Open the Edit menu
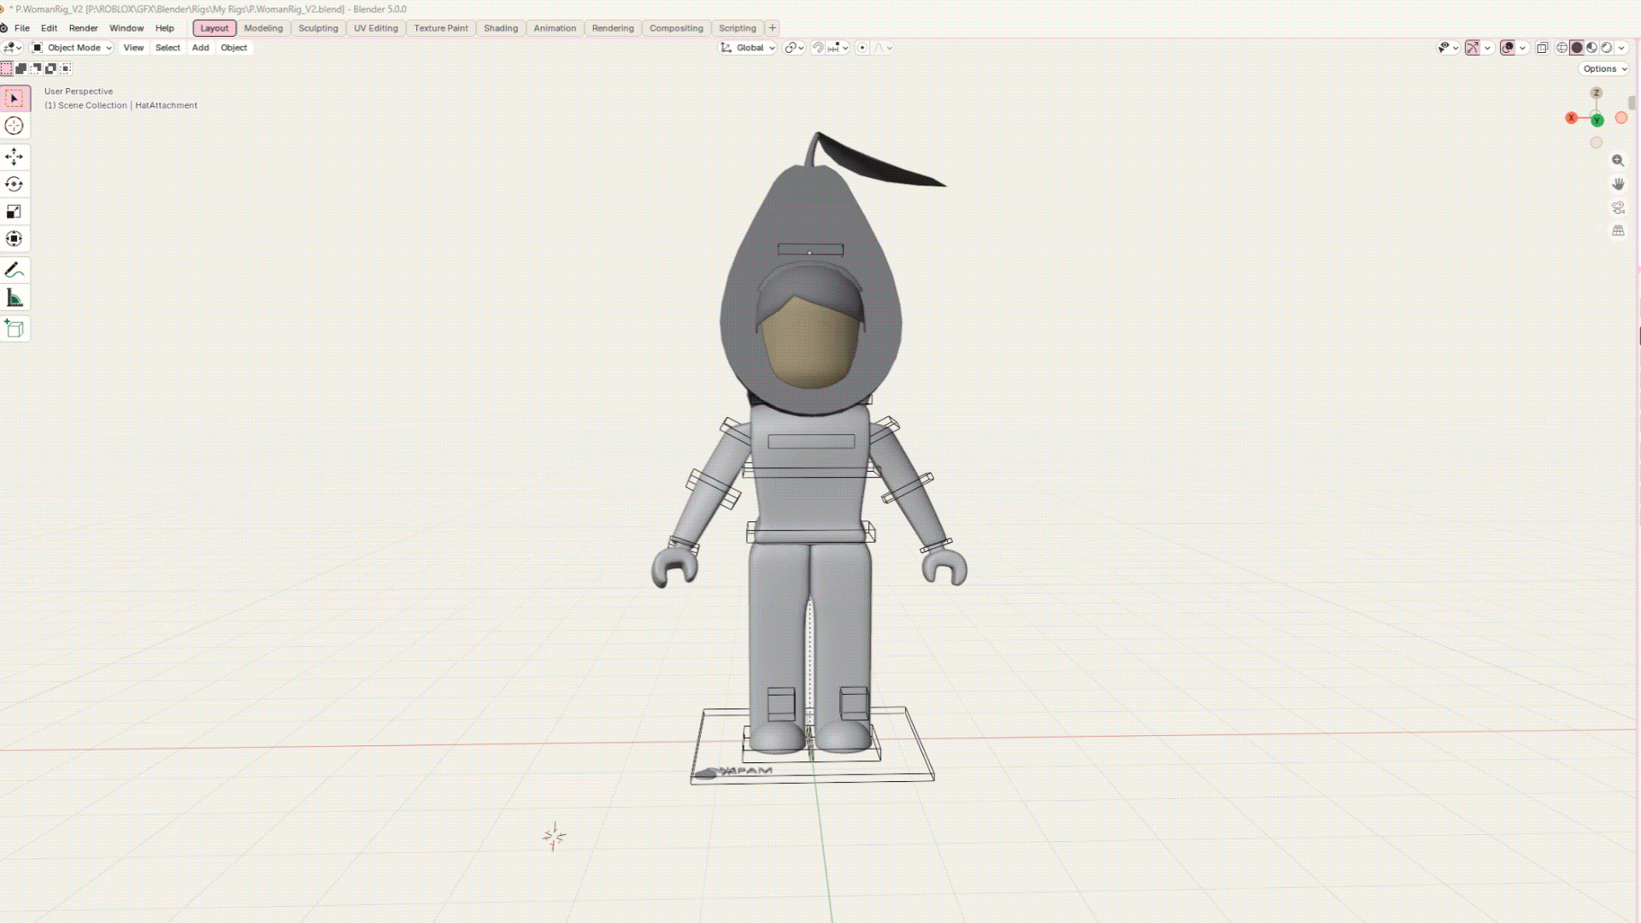 49,28
